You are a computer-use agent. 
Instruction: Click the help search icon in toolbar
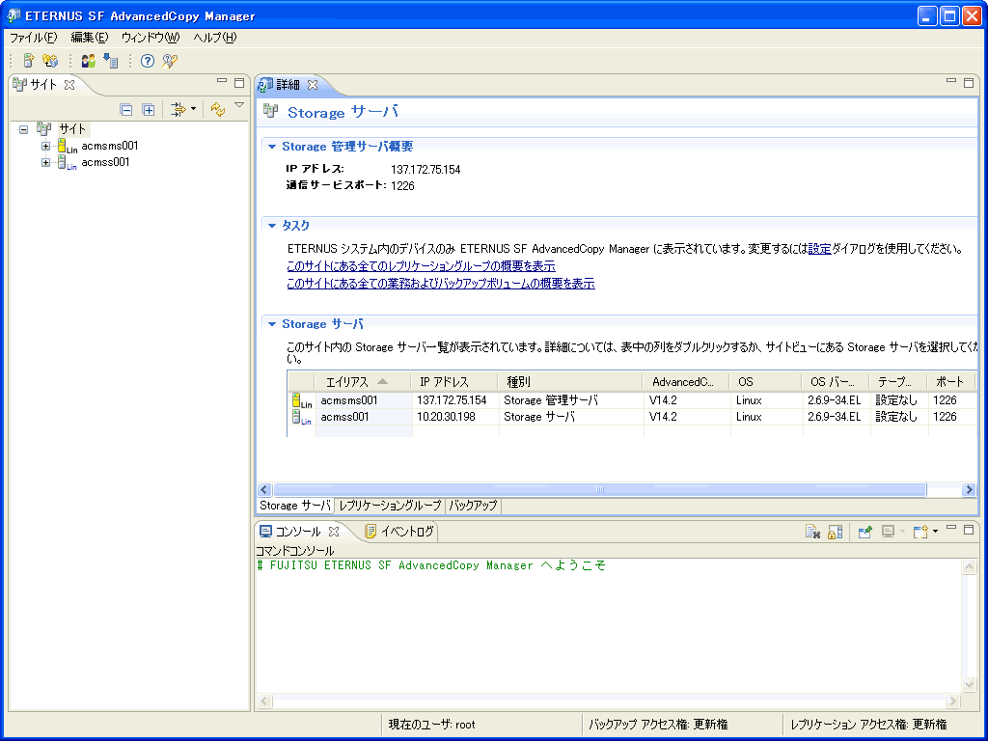point(170,61)
